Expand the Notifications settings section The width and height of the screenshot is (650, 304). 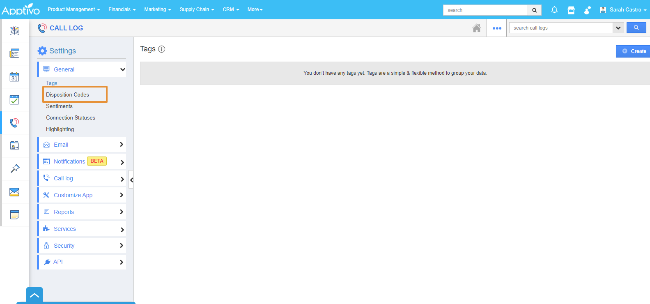pos(82,161)
